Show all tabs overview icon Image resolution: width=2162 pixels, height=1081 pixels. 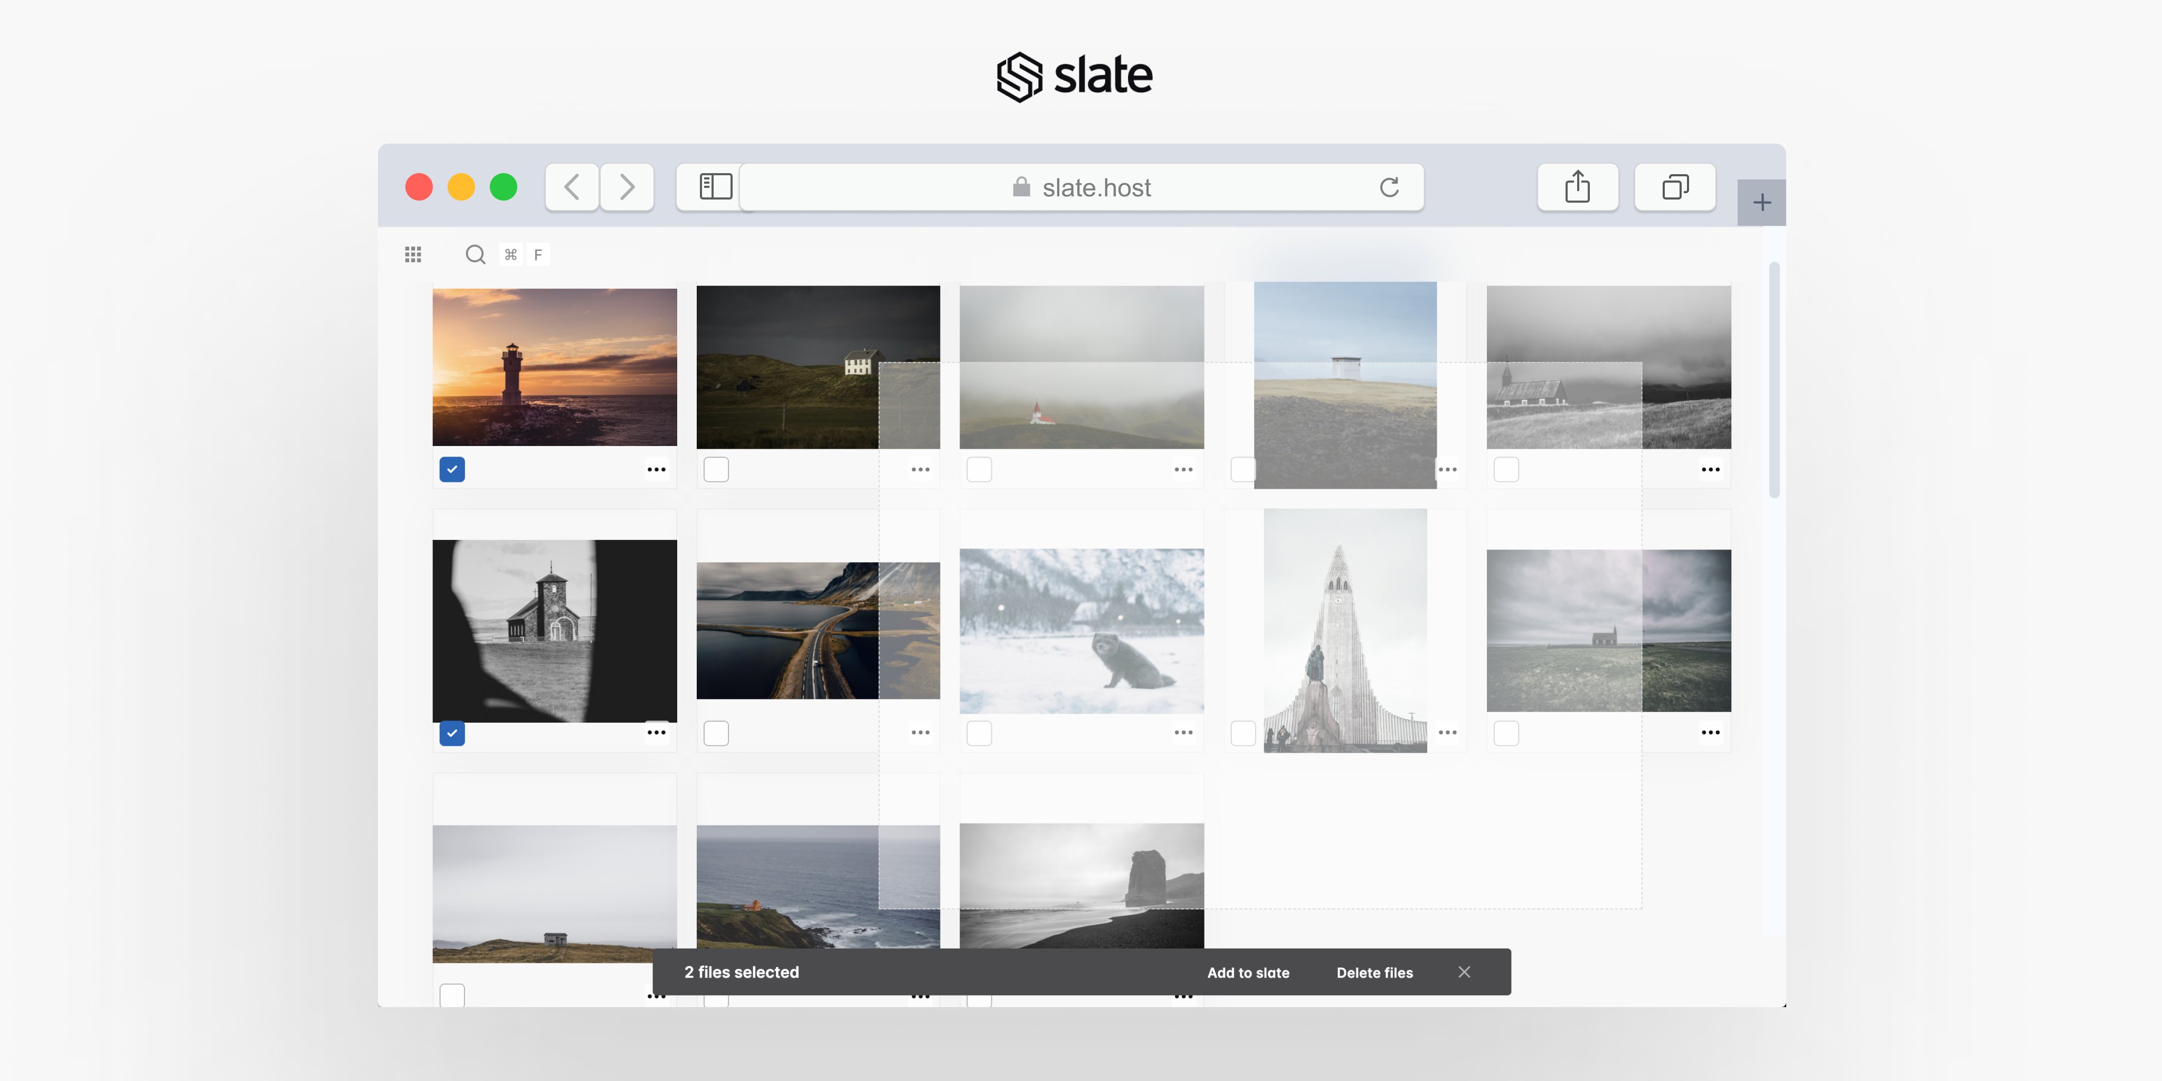(x=1674, y=186)
